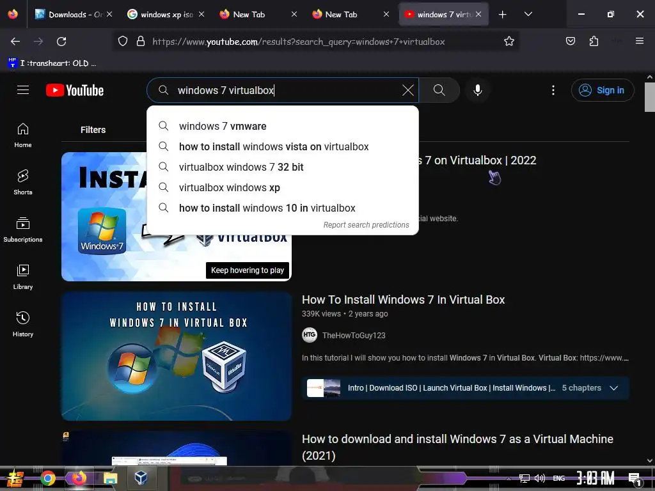Go to Home in YouTube sidebar
The height and width of the screenshot is (491, 655).
tap(23, 136)
